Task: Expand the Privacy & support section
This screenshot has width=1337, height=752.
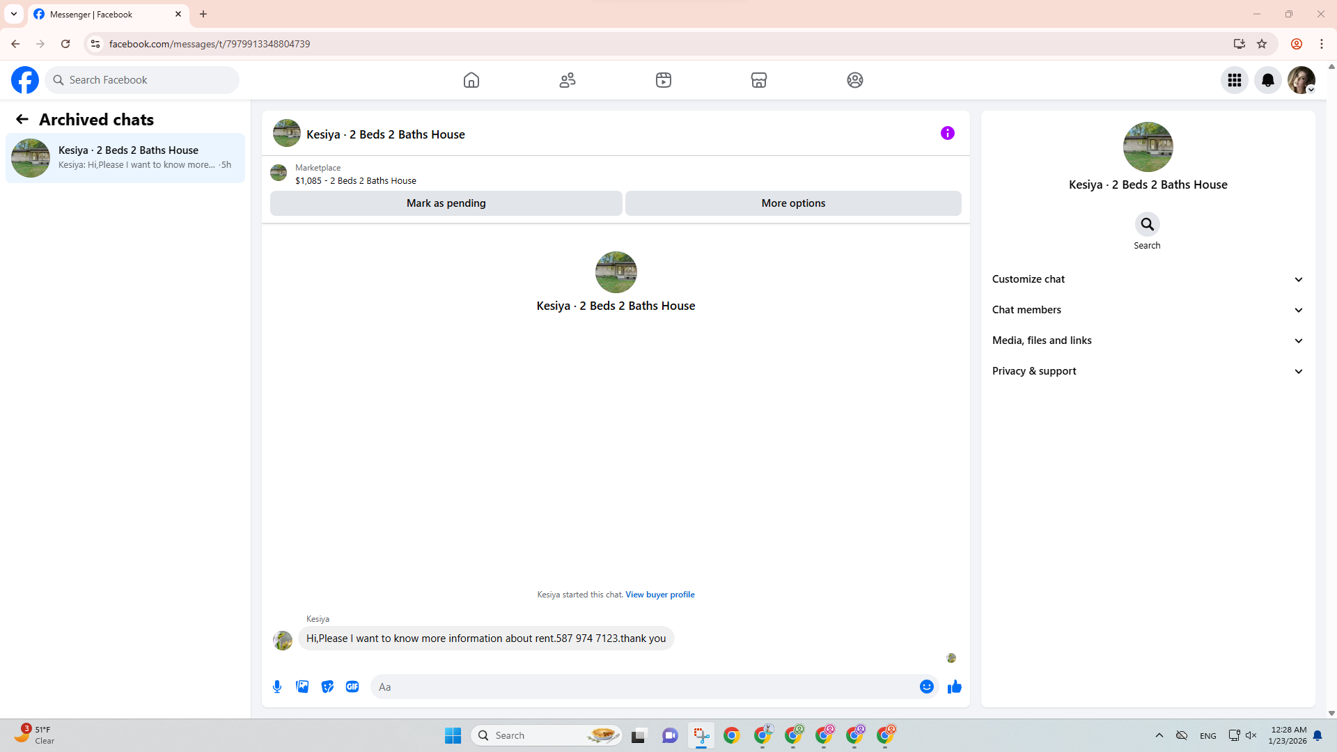Action: click(x=1147, y=371)
